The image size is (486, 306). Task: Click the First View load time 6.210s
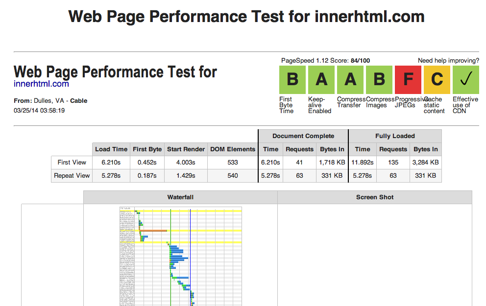click(x=111, y=162)
